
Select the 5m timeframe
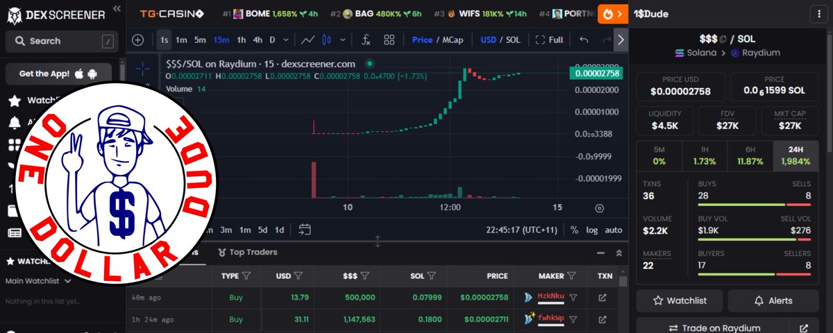pos(199,40)
